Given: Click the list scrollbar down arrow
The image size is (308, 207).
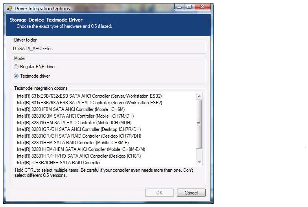Looking at the screenshot, I should 199,162.
